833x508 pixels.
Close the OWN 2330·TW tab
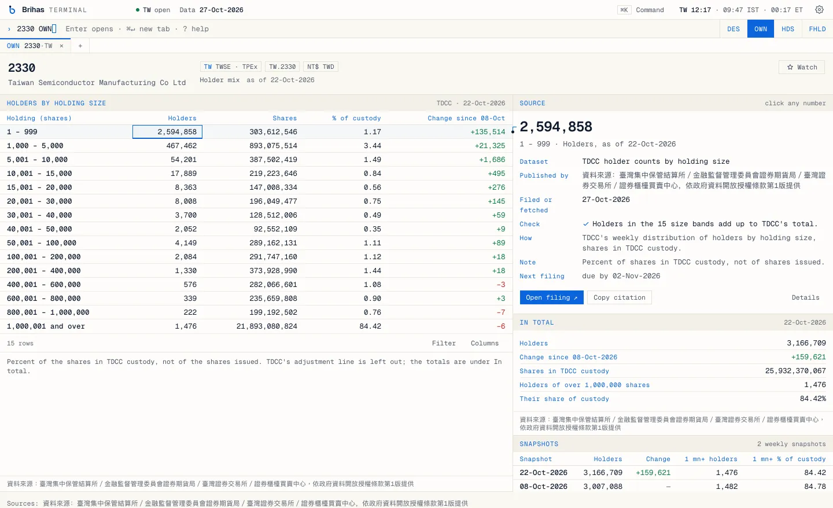click(61, 46)
